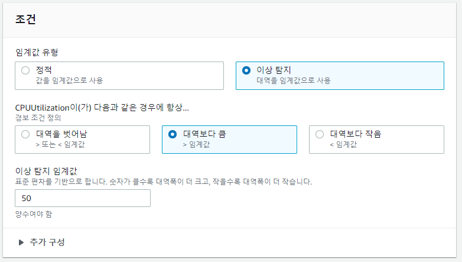Screen dimensions: 462x262
Task: Click the '대역을 임계값으로 사용' description text
Action: tap(294, 80)
